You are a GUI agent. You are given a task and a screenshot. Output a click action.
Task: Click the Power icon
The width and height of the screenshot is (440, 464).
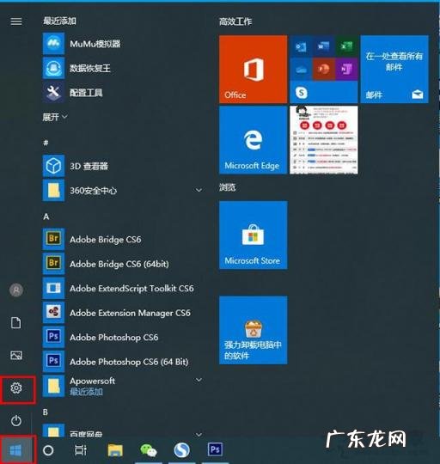point(16,420)
